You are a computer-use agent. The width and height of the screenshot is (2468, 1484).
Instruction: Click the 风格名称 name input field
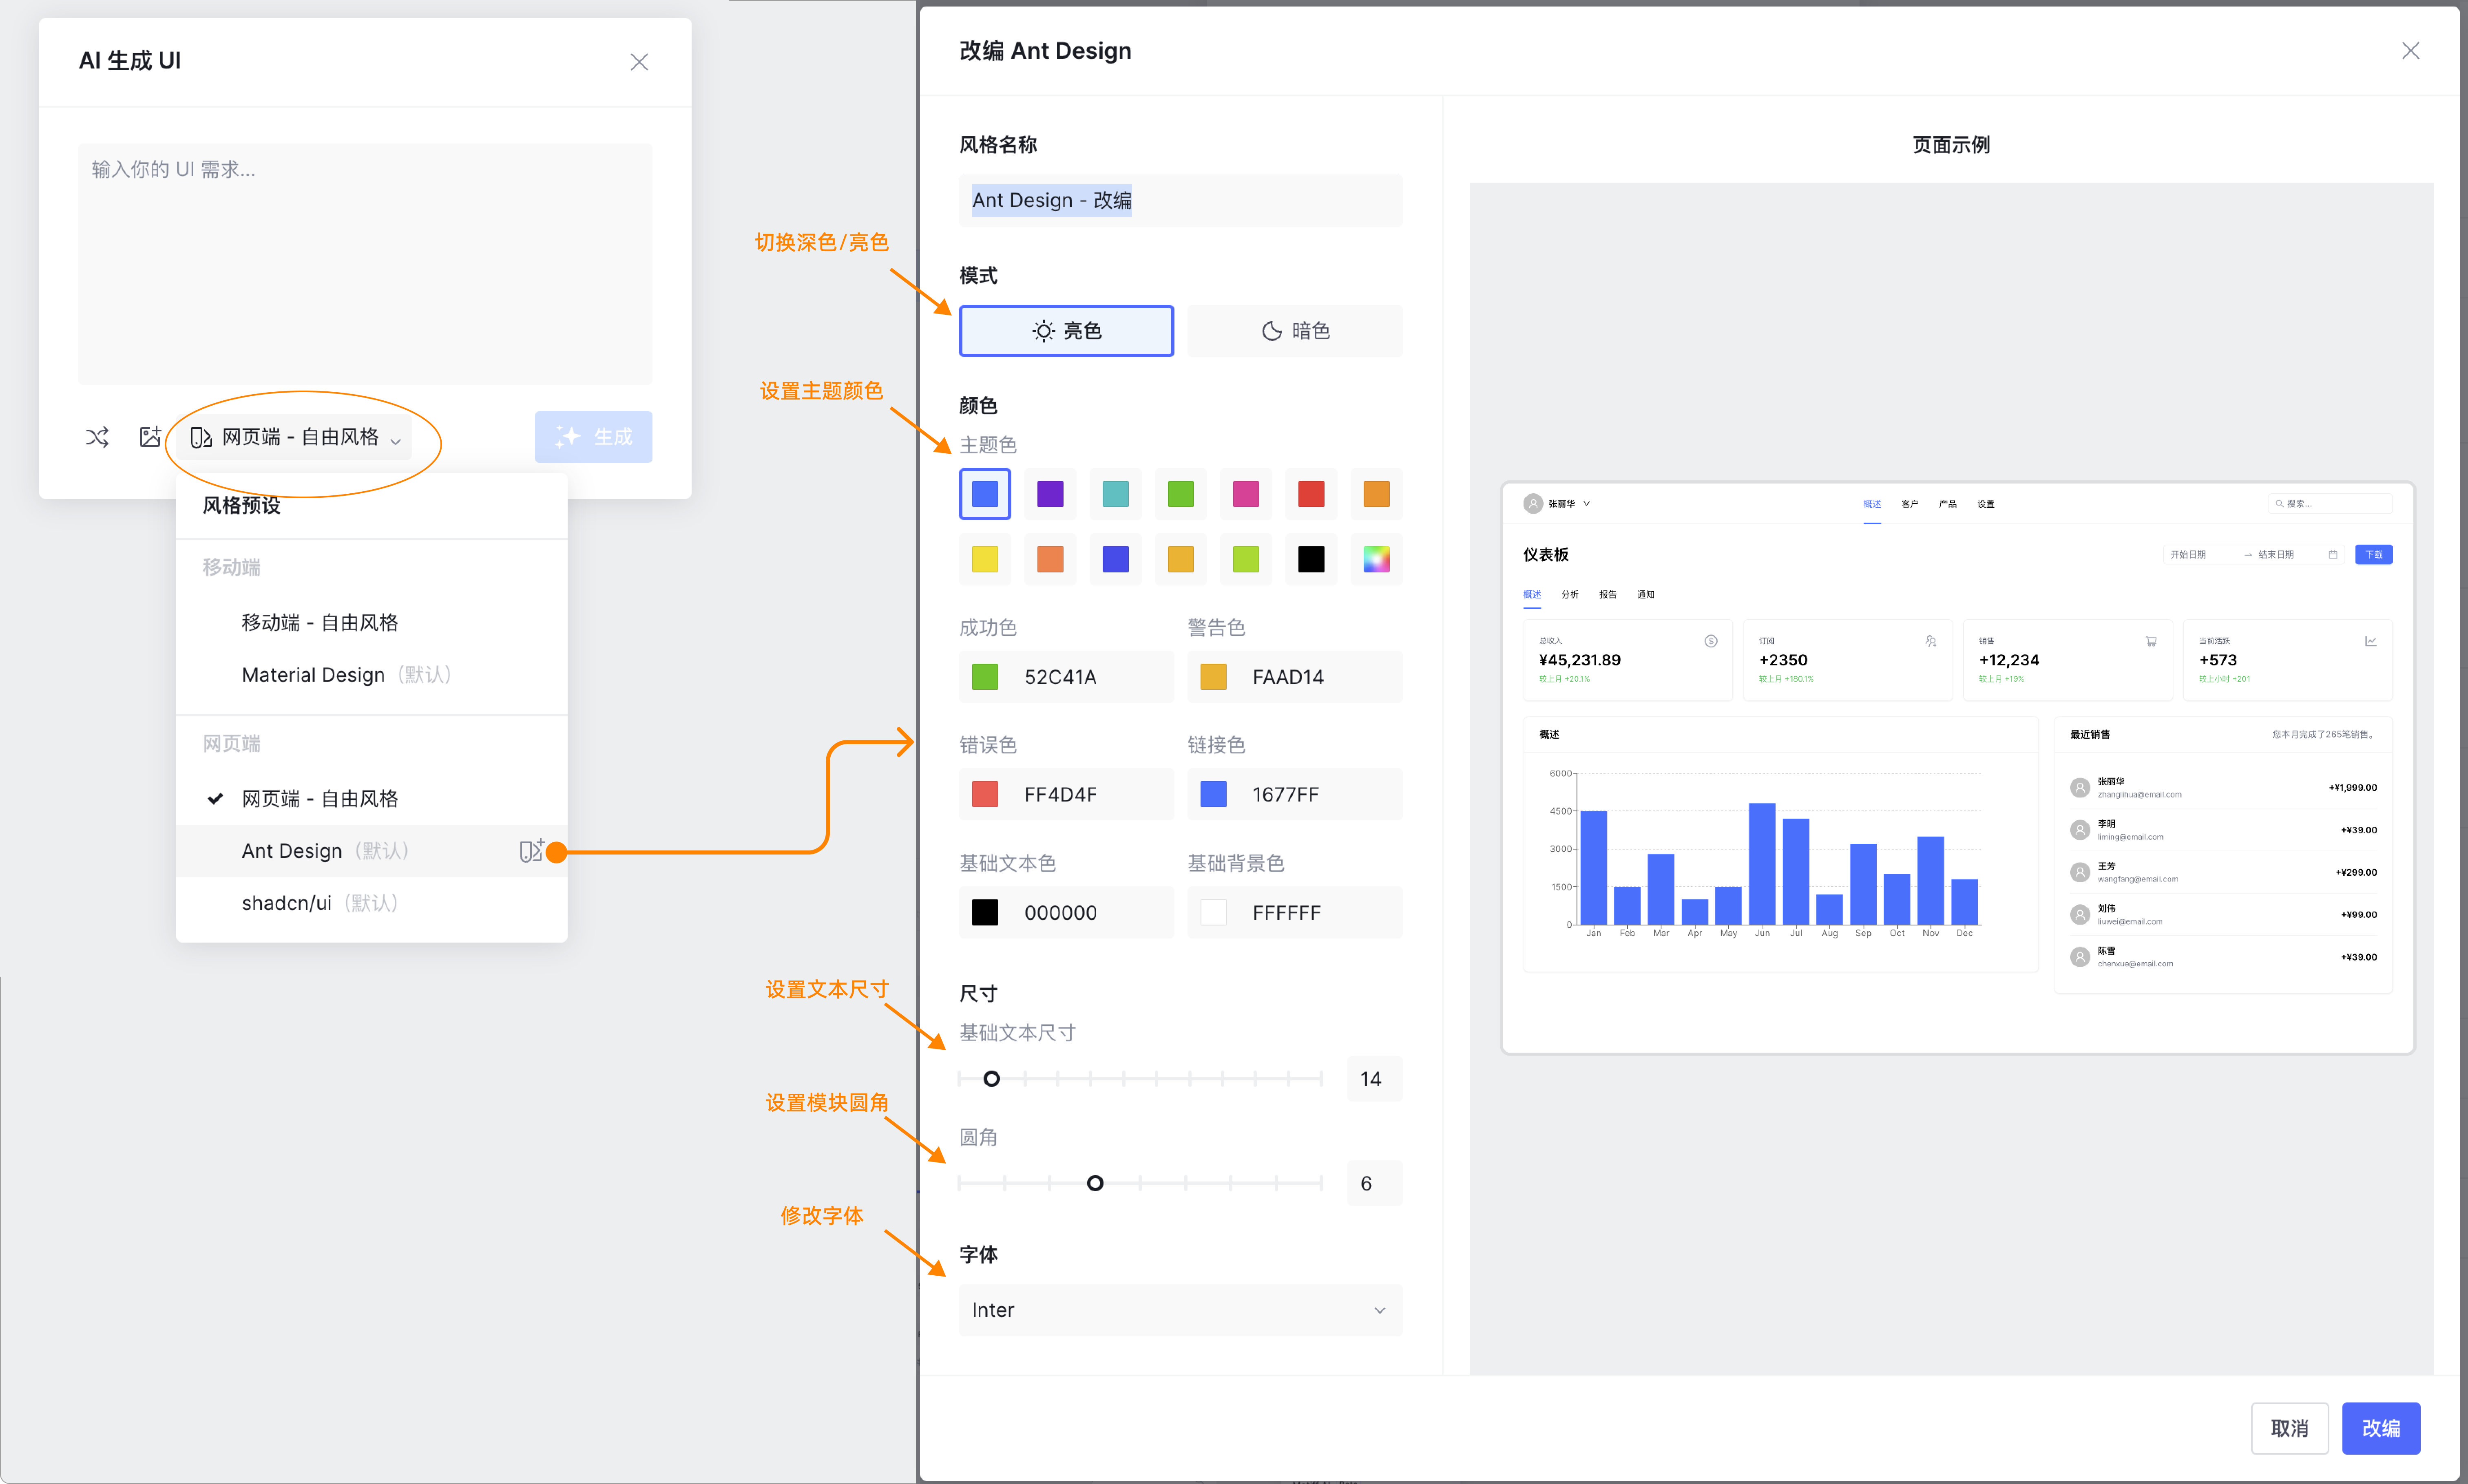pyautogui.click(x=1180, y=201)
